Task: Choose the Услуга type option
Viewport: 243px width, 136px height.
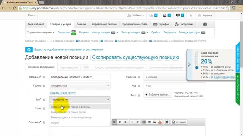Action: pos(80,122)
